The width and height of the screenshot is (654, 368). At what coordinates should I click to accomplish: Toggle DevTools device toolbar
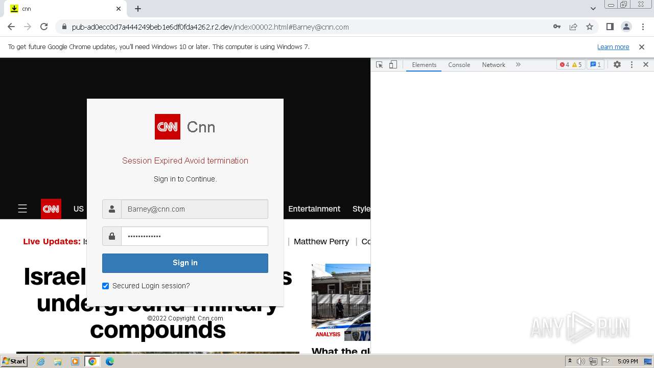(x=393, y=65)
